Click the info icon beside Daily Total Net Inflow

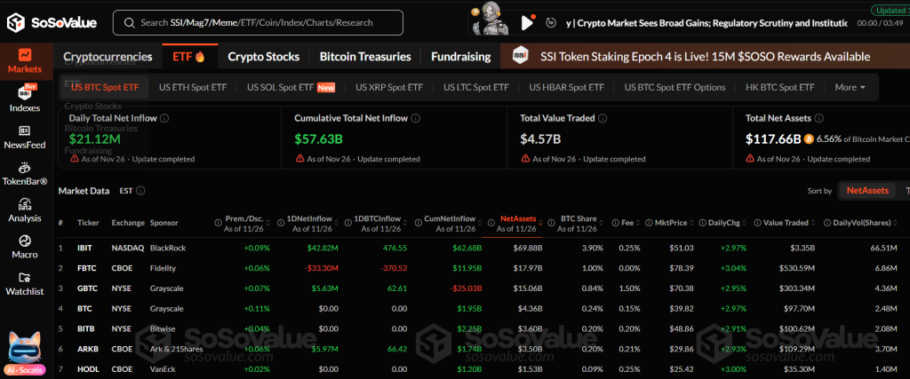tap(165, 118)
